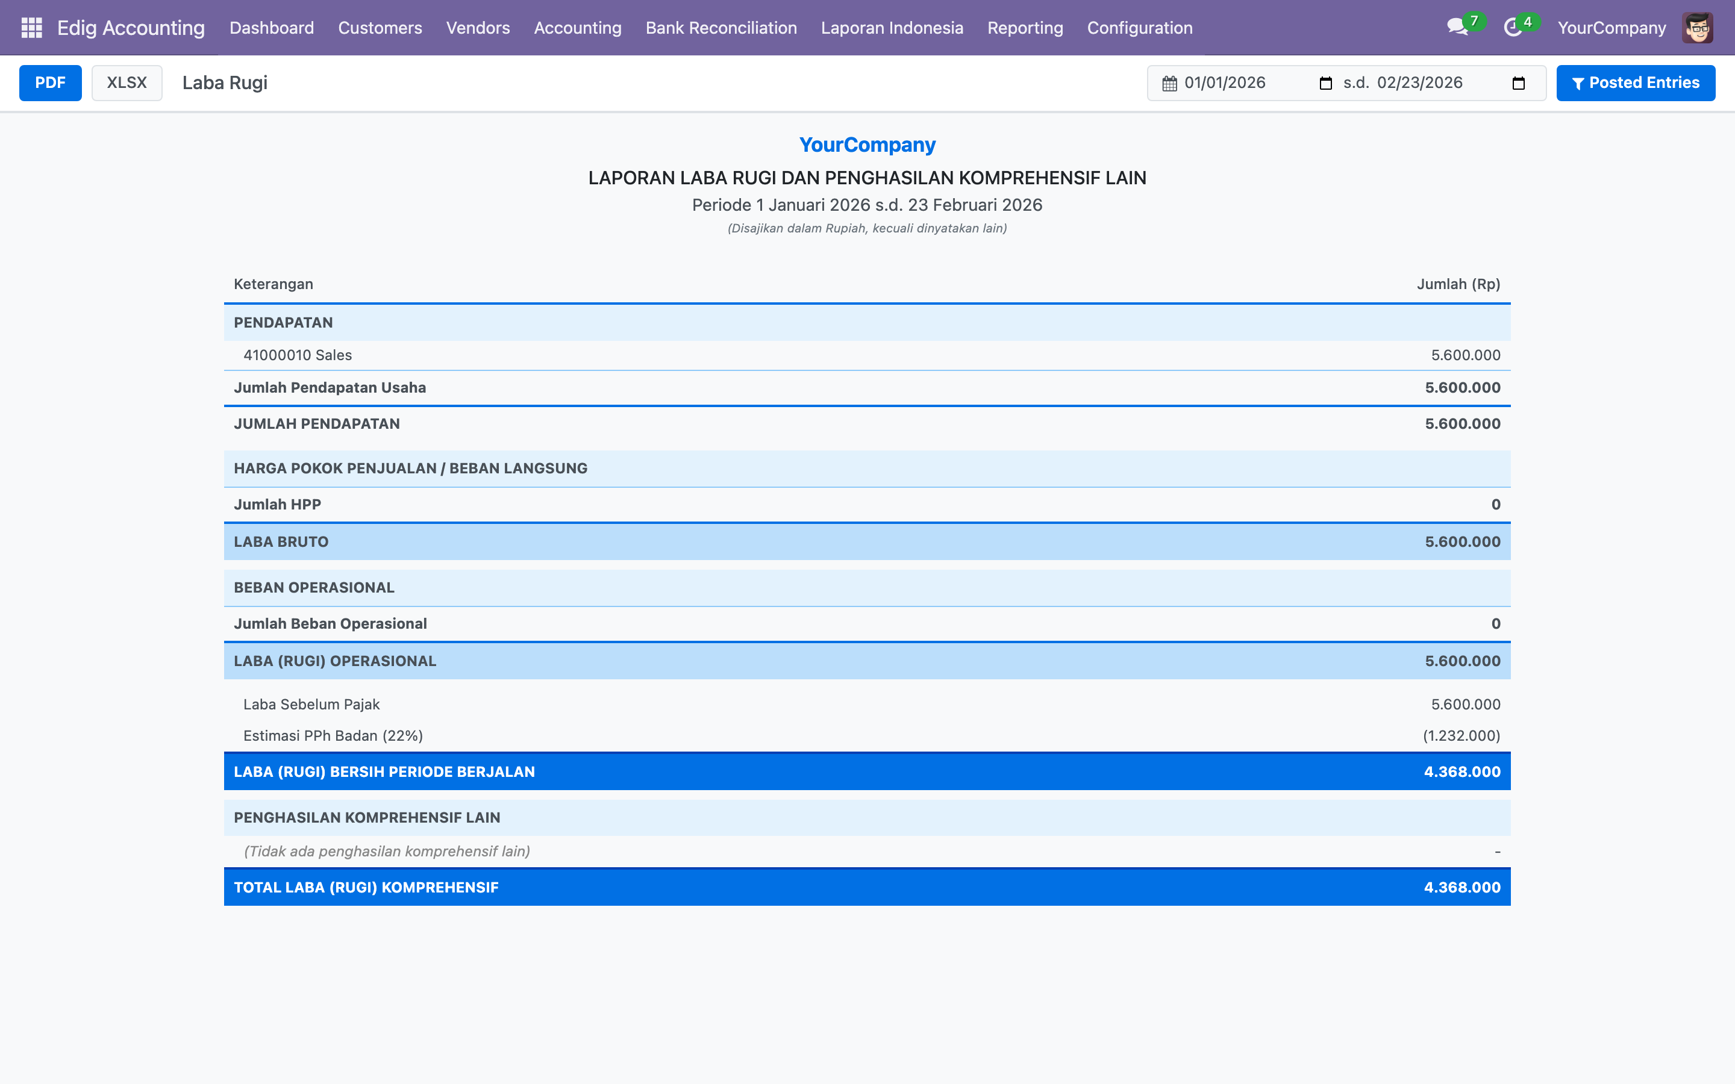Click the end date field 02/23/2026
Image resolution: width=1735 pixels, height=1084 pixels.
(1419, 83)
